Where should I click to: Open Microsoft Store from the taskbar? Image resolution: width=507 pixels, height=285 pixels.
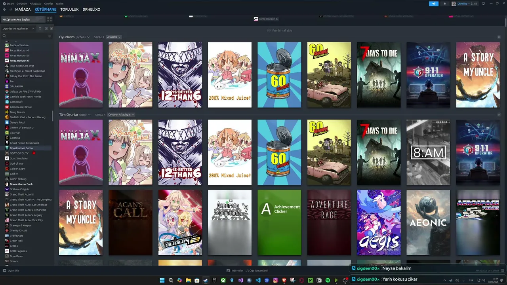(197, 280)
